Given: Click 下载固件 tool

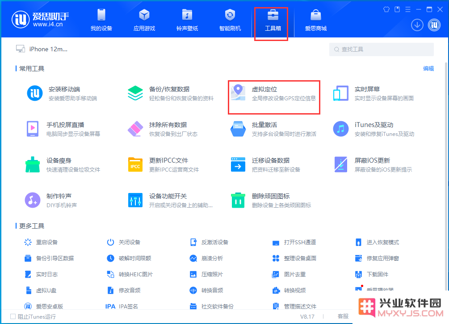Looking at the screenshot, I should click(x=372, y=274).
